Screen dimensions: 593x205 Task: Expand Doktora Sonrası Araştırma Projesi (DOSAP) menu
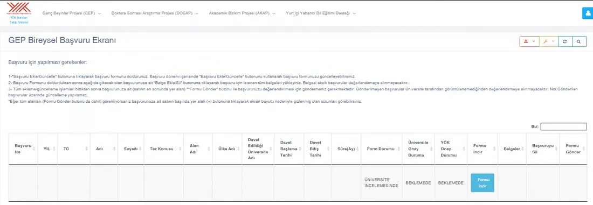155,13
